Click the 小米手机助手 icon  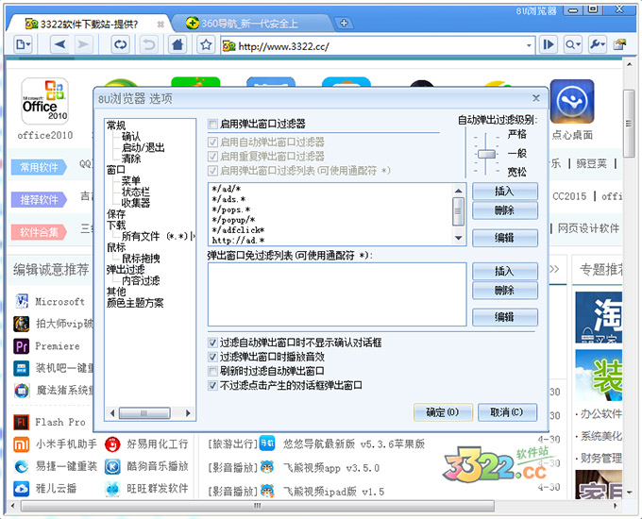[22, 444]
